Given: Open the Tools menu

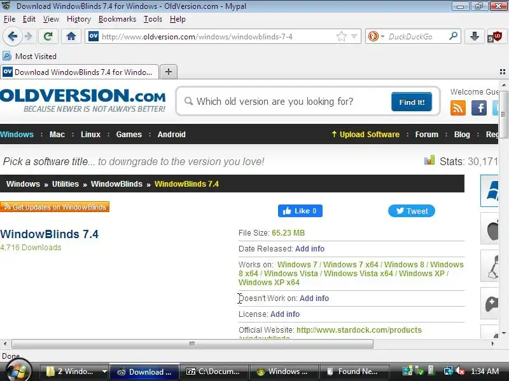Looking at the screenshot, I should (x=153, y=19).
